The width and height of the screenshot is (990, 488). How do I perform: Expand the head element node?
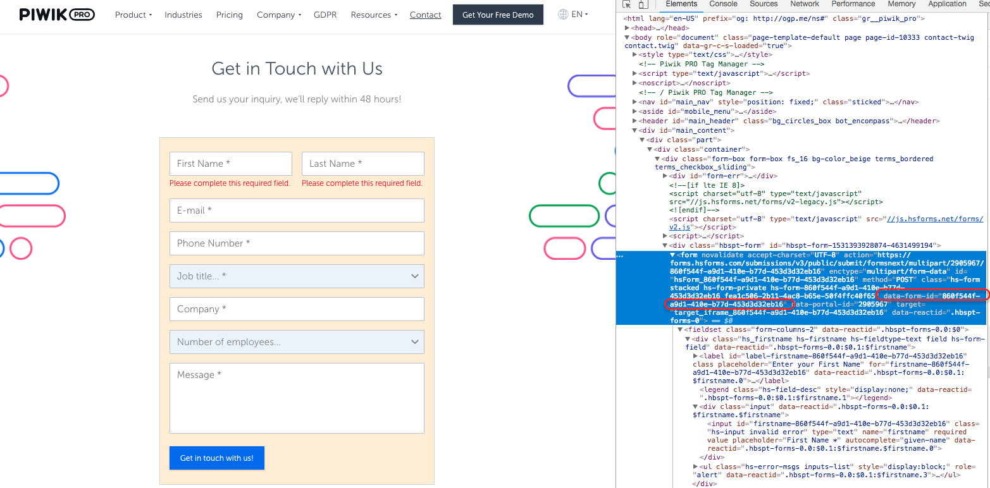click(x=627, y=28)
